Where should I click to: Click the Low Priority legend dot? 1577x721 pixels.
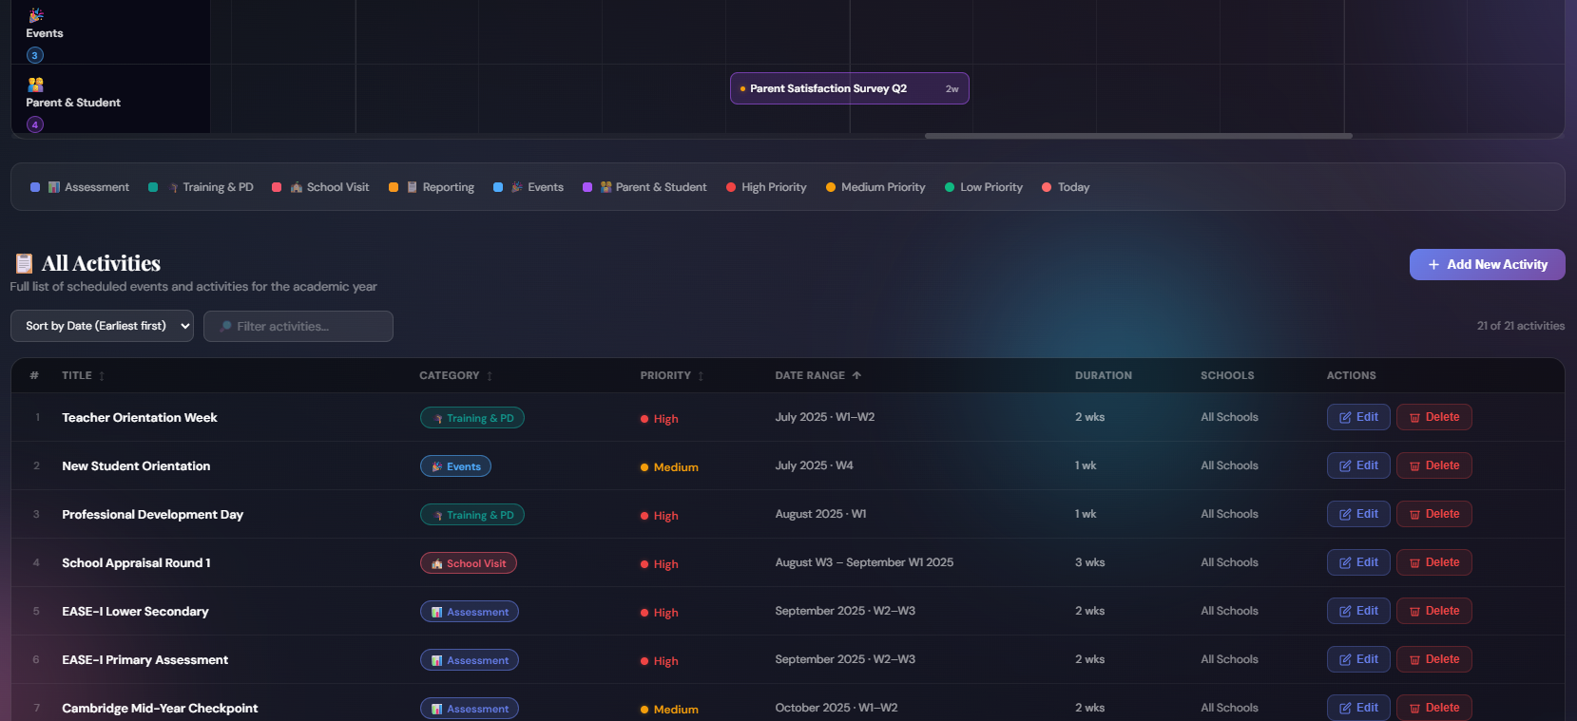coord(950,187)
